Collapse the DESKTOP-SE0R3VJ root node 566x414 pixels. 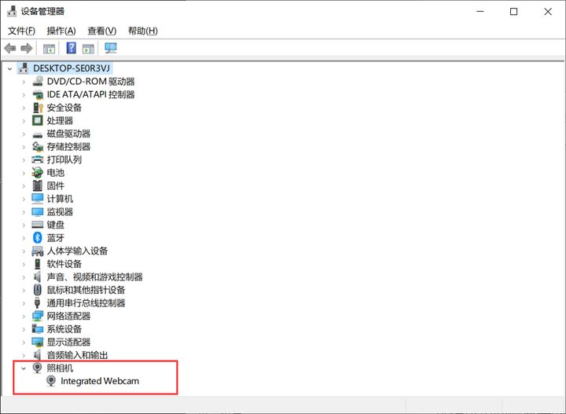pyautogui.click(x=9, y=68)
